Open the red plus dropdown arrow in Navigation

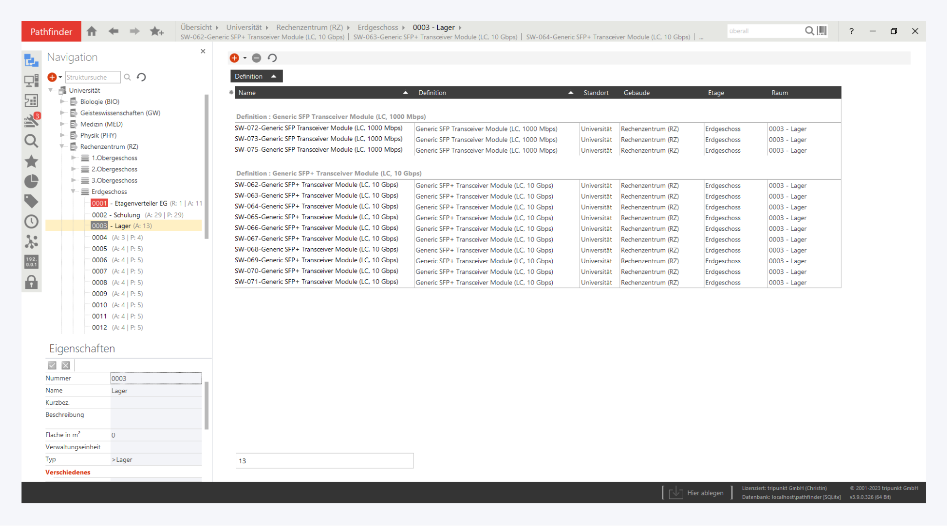(60, 77)
